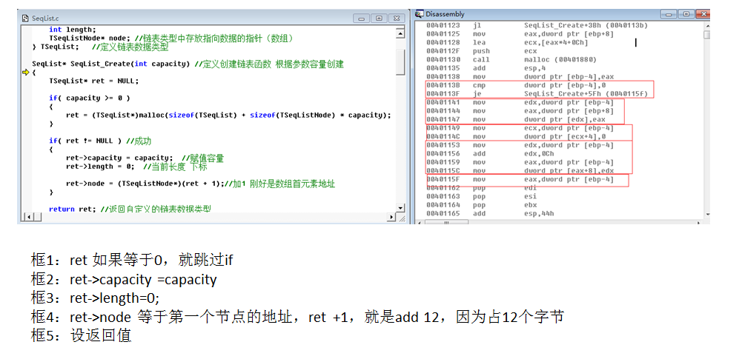Click SeqList.c vertical scrollbar down arrow
Screen dimensions: 742x359
[x=400, y=208]
